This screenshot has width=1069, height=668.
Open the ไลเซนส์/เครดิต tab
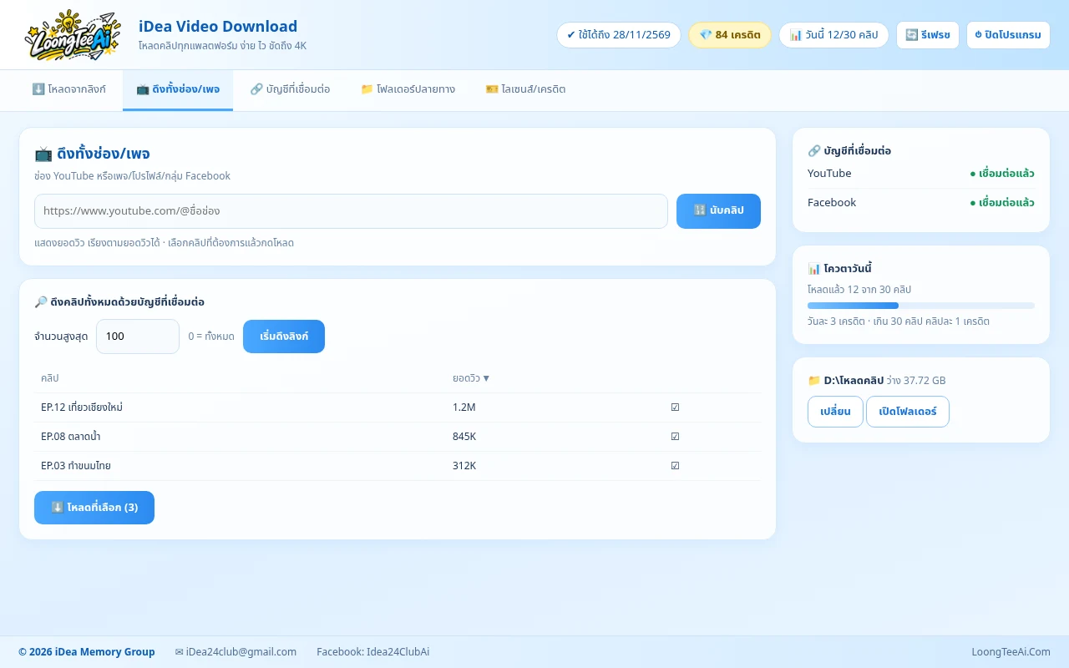pos(525,89)
